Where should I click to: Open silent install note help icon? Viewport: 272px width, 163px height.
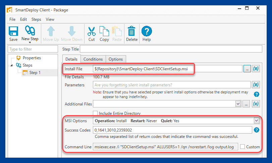click(x=257, y=94)
